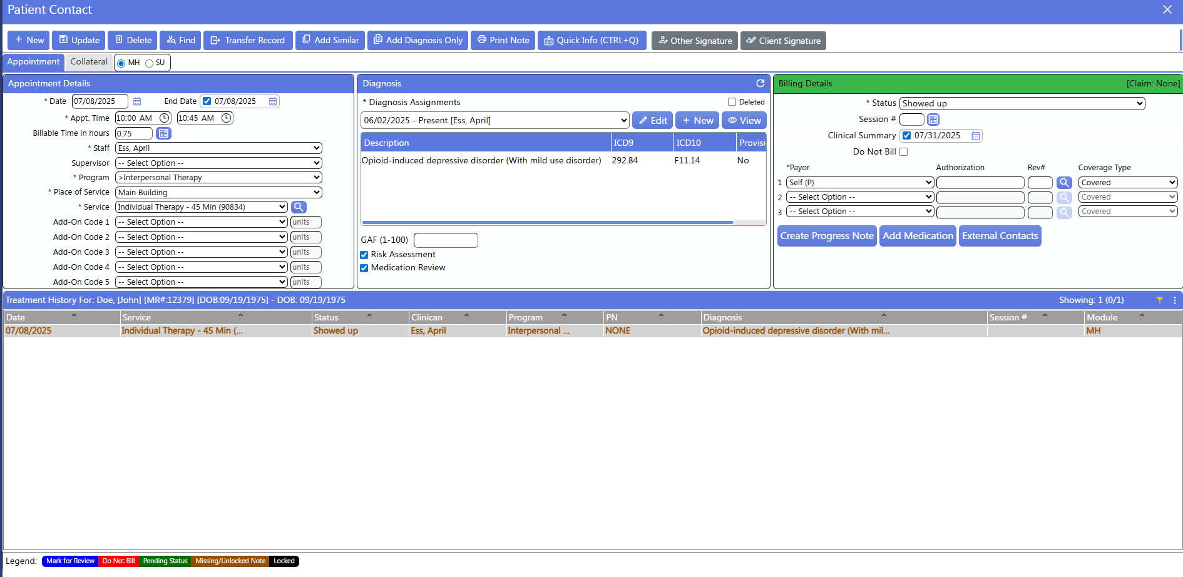Click the Transfer Record button
Viewport: 1183px width, 577px height.
coord(248,40)
